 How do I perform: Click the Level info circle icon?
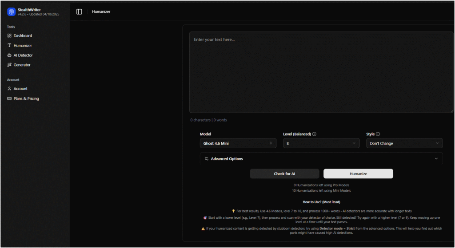point(314,134)
